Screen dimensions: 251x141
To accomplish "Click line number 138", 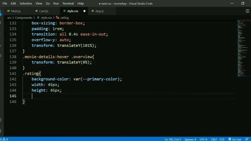I will pos(13,57).
